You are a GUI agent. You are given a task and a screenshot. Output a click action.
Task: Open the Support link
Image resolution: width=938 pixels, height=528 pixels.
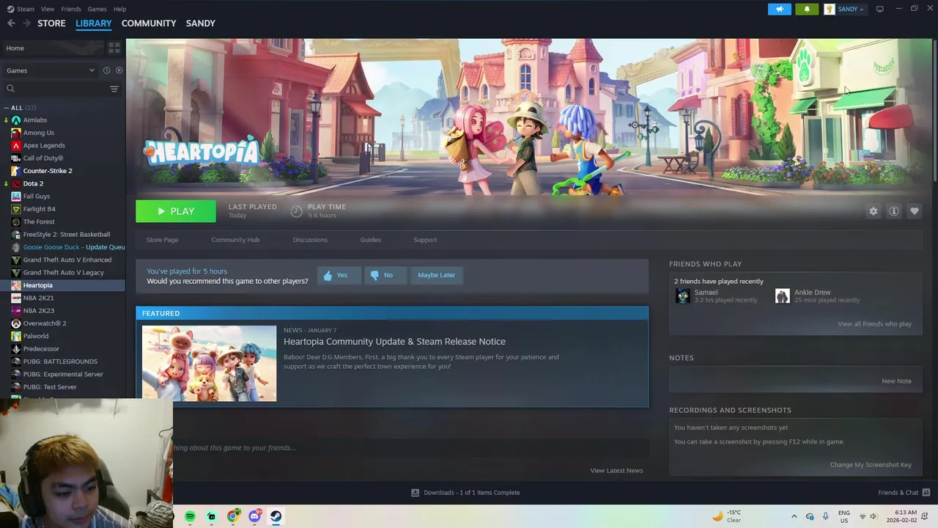click(425, 240)
